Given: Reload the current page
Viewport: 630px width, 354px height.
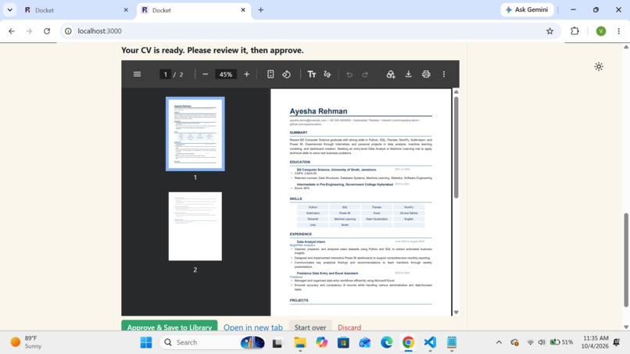Looking at the screenshot, I should pos(47,31).
